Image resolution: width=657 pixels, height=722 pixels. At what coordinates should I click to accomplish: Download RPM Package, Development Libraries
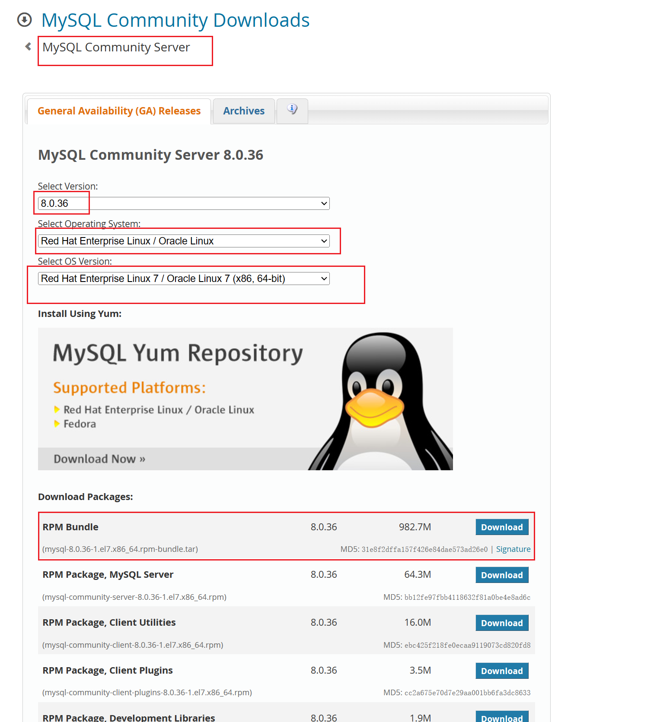pos(502,717)
